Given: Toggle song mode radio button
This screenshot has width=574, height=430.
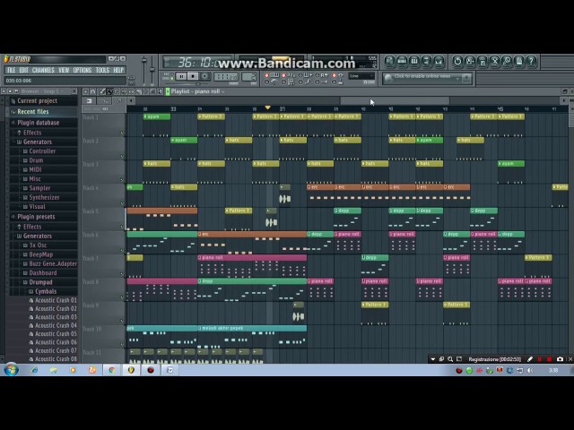Looking at the screenshot, I should [172, 79].
